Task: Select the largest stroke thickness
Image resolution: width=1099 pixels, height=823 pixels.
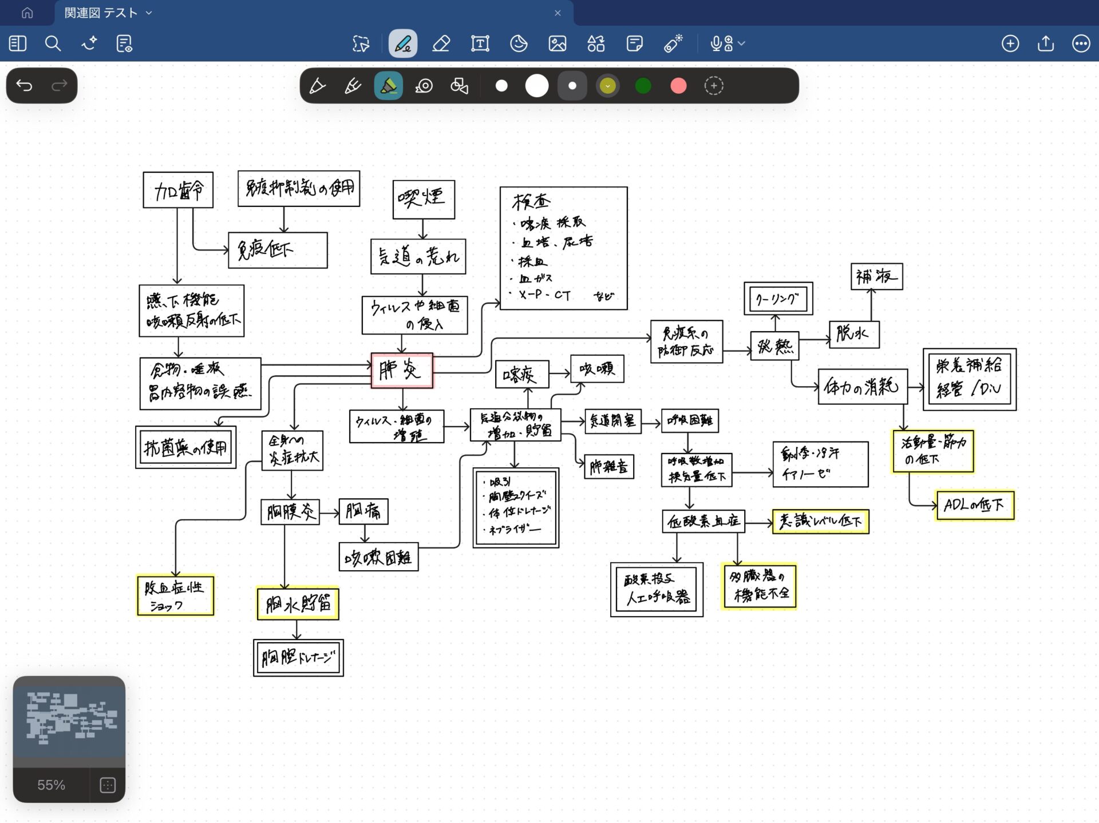Action: coord(537,86)
